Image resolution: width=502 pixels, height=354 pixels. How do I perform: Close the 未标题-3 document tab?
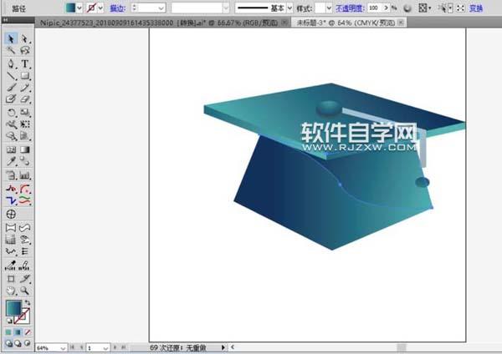[x=401, y=23]
